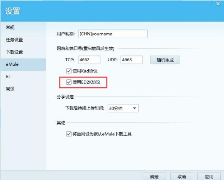
Task: Expand the 30分钟 upload time dropdown
Action: (123, 108)
